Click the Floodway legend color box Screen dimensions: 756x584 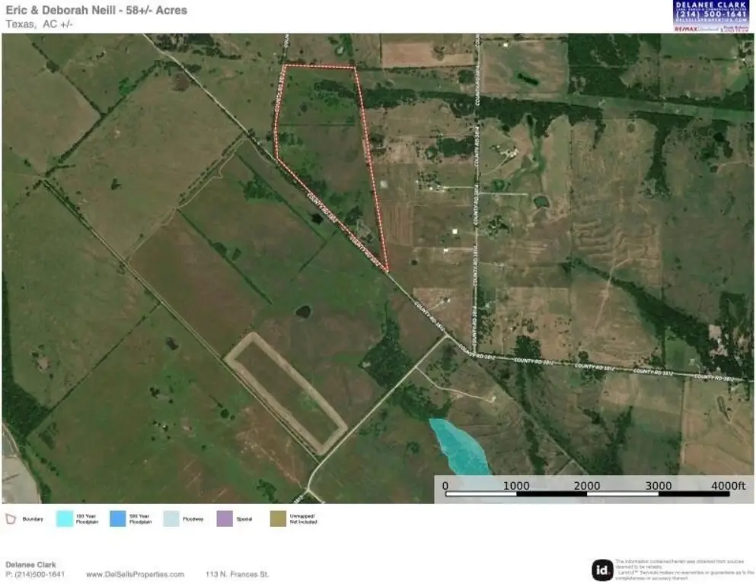[172, 519]
